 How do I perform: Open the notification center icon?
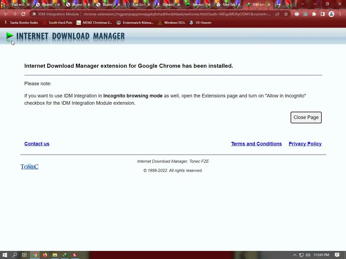click(337, 255)
